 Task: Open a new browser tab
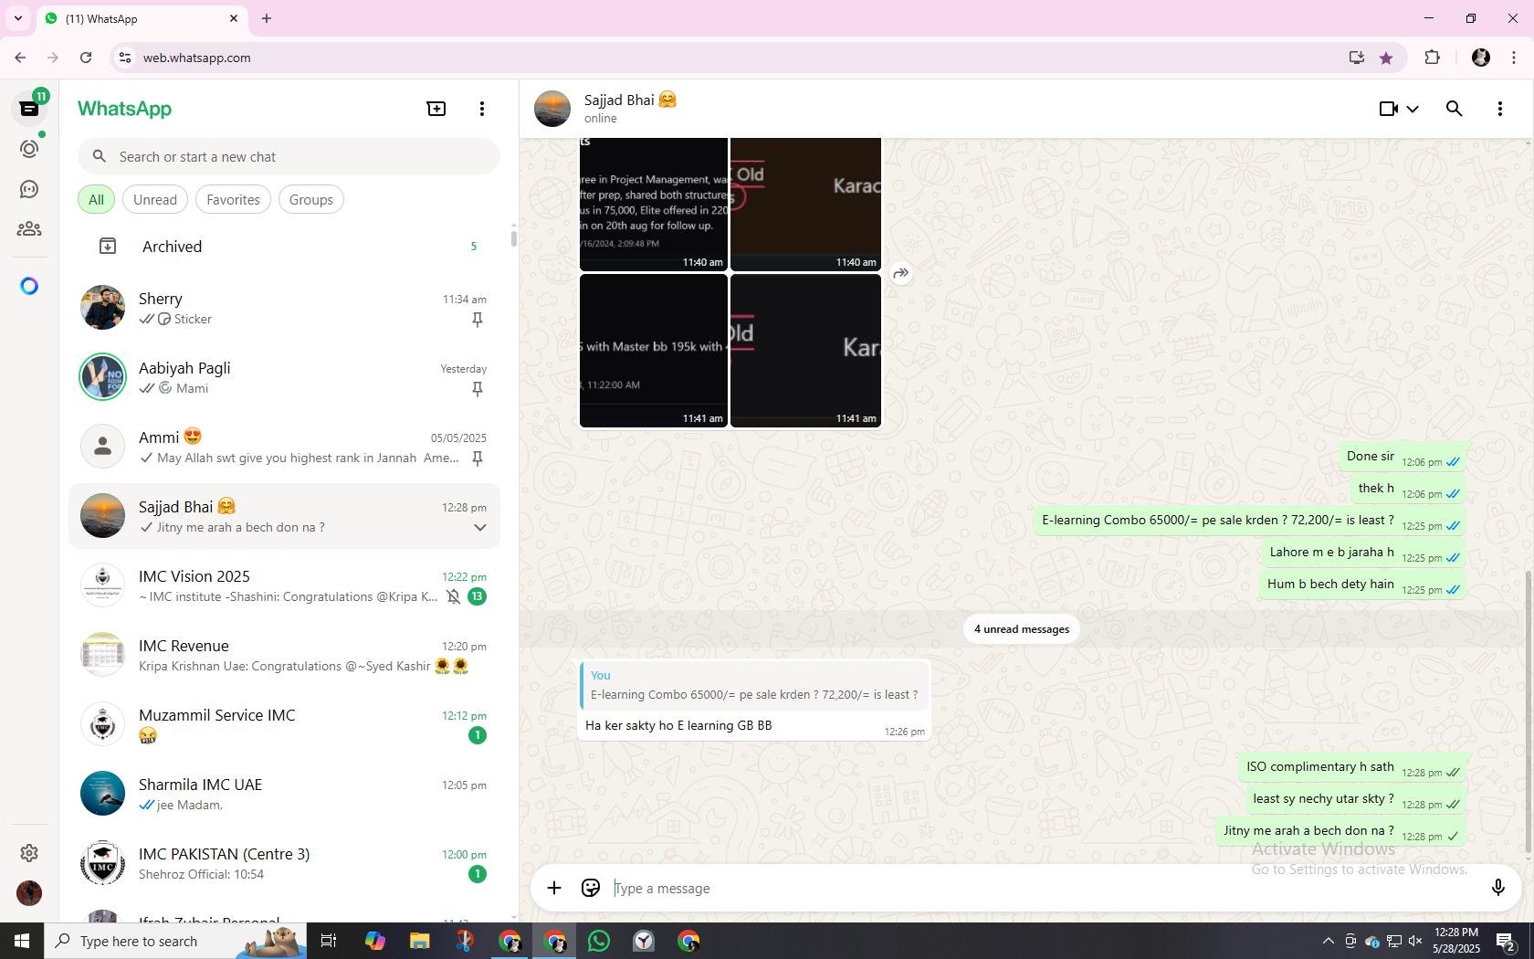tap(267, 18)
